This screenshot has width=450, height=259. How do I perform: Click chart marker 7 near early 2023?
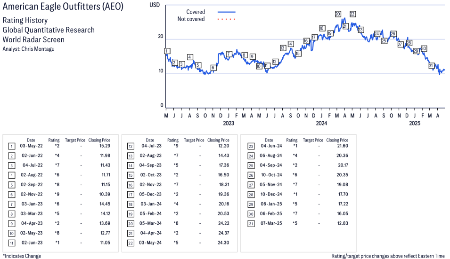[229, 54]
